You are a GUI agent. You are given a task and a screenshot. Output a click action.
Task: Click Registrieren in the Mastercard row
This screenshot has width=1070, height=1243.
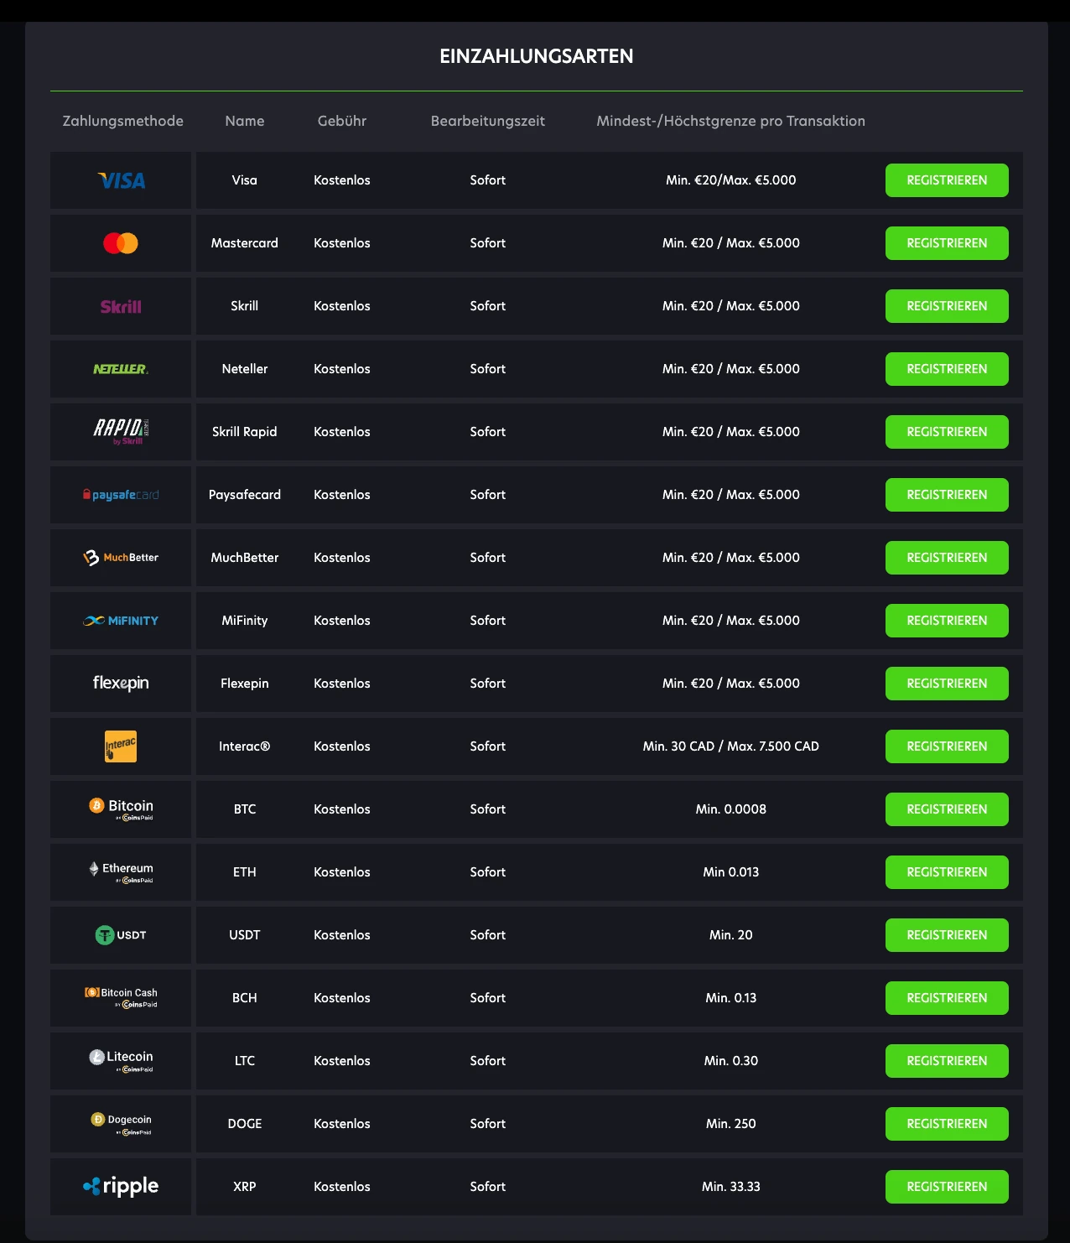tap(947, 243)
